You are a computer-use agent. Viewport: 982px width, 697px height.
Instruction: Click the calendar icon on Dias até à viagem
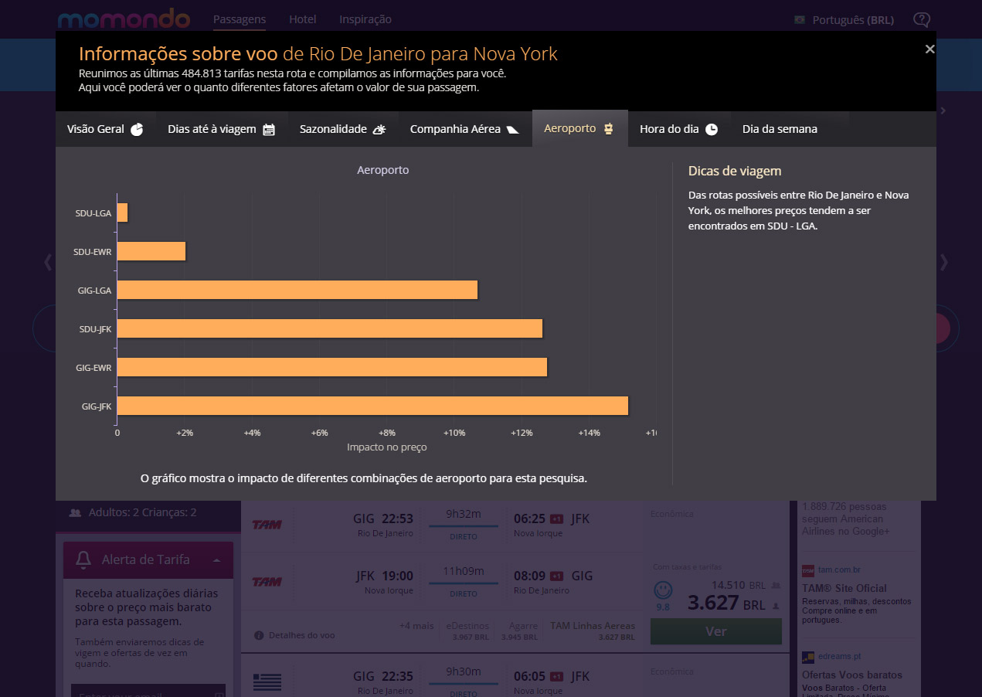269,129
